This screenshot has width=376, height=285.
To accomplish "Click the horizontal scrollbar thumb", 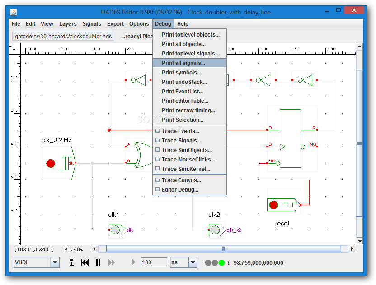I will tap(223, 249).
